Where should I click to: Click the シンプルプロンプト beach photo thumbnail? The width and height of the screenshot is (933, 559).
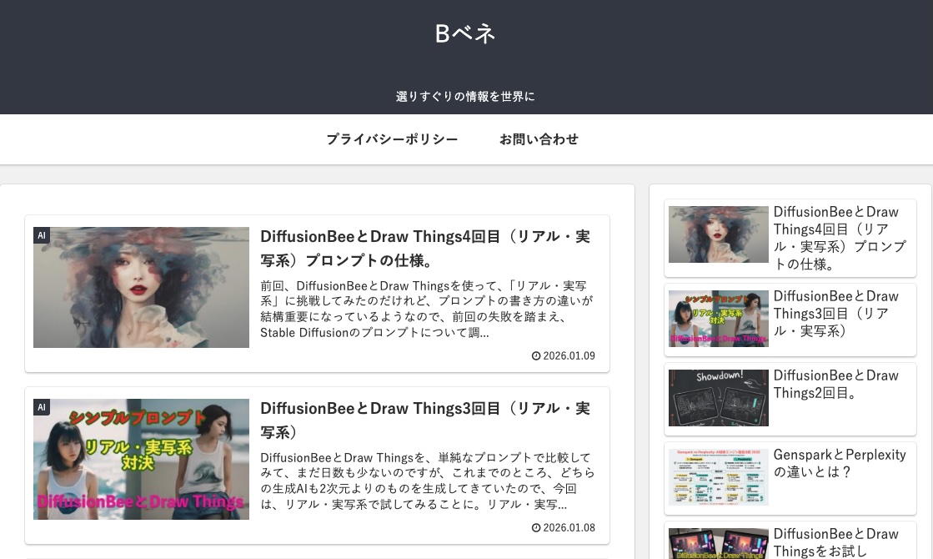click(141, 459)
